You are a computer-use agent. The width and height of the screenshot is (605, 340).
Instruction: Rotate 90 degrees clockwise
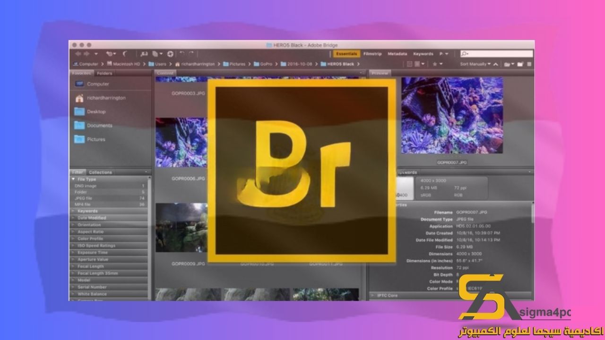[191, 54]
